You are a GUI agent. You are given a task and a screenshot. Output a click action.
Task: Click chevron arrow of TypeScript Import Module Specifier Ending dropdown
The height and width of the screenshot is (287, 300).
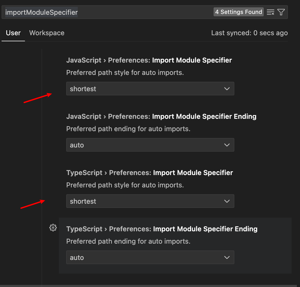click(227, 258)
